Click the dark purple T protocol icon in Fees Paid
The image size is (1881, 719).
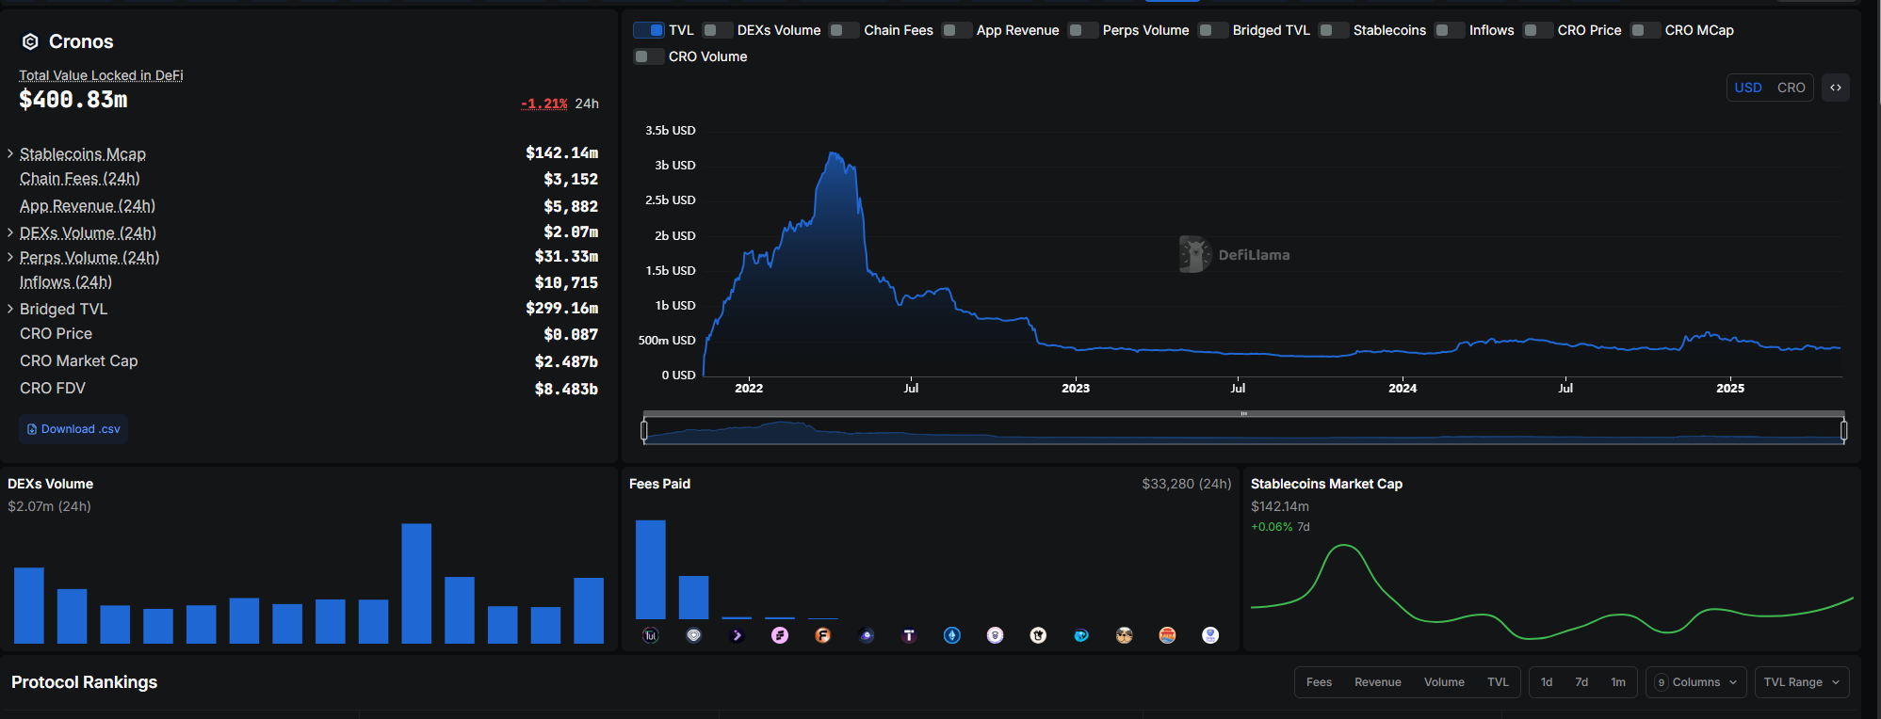click(x=909, y=636)
